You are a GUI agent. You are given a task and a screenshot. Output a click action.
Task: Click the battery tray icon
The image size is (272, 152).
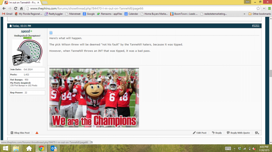[249, 149]
